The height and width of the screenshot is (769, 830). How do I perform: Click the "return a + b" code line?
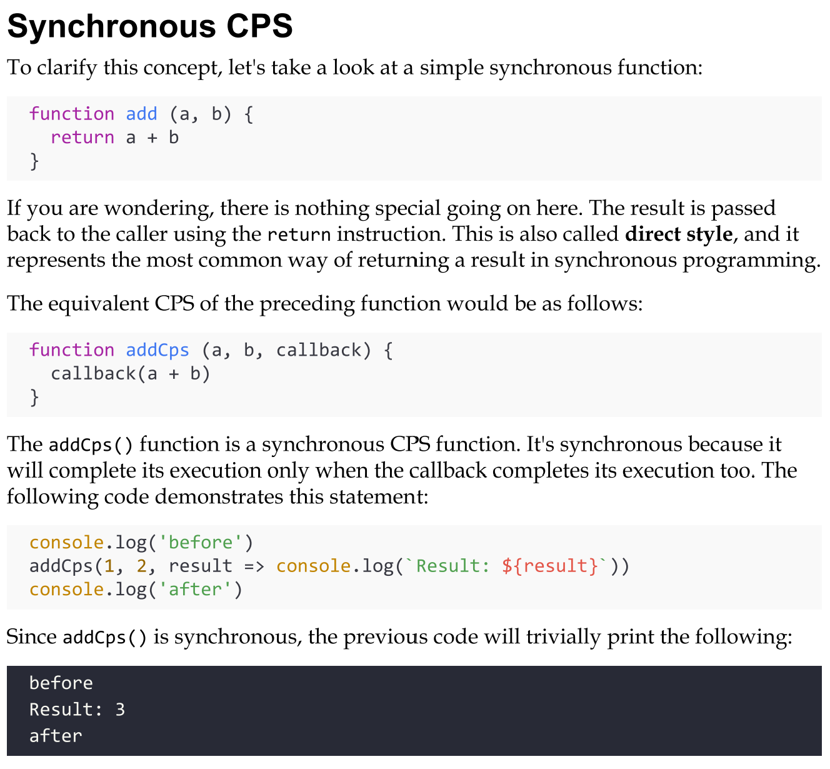[114, 138]
